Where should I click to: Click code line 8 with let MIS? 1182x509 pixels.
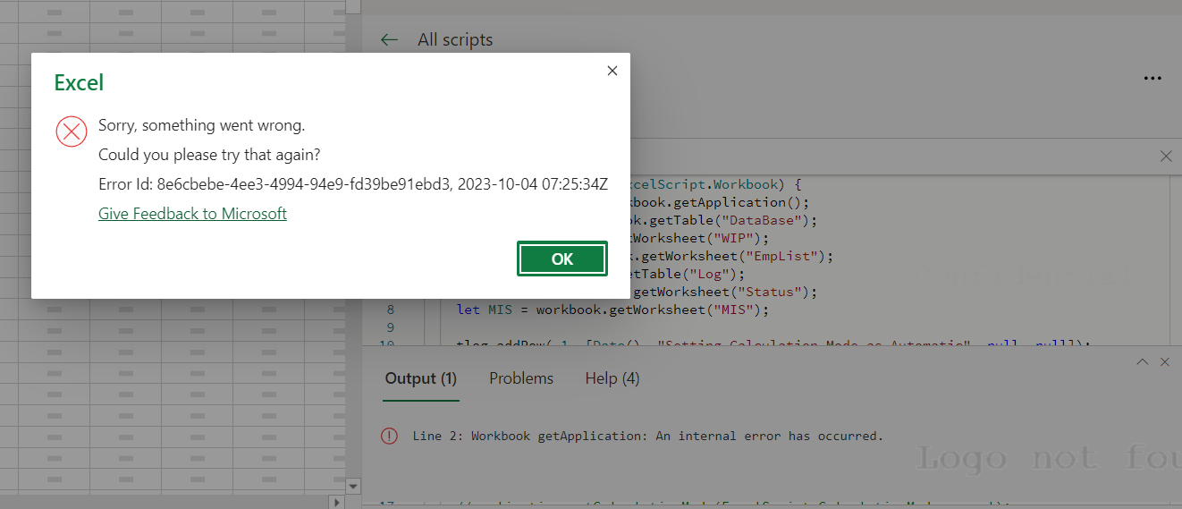[x=612, y=310]
